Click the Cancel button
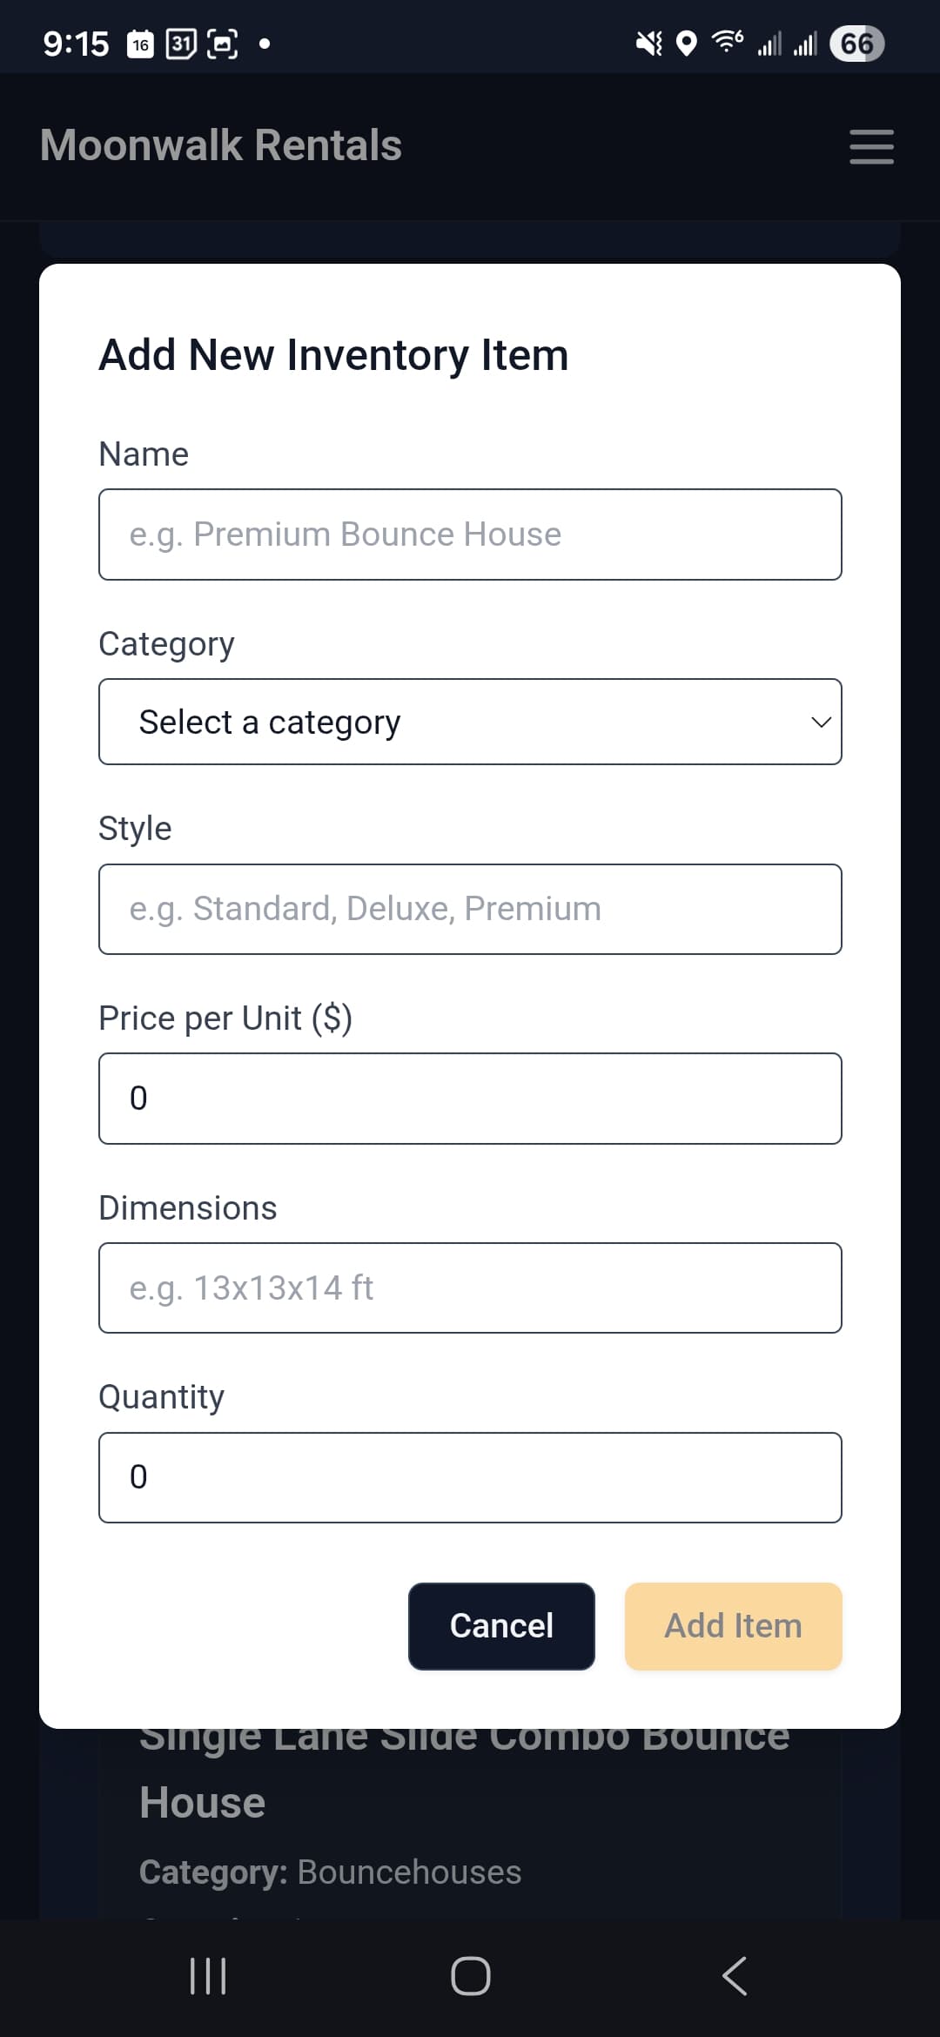 click(501, 1626)
